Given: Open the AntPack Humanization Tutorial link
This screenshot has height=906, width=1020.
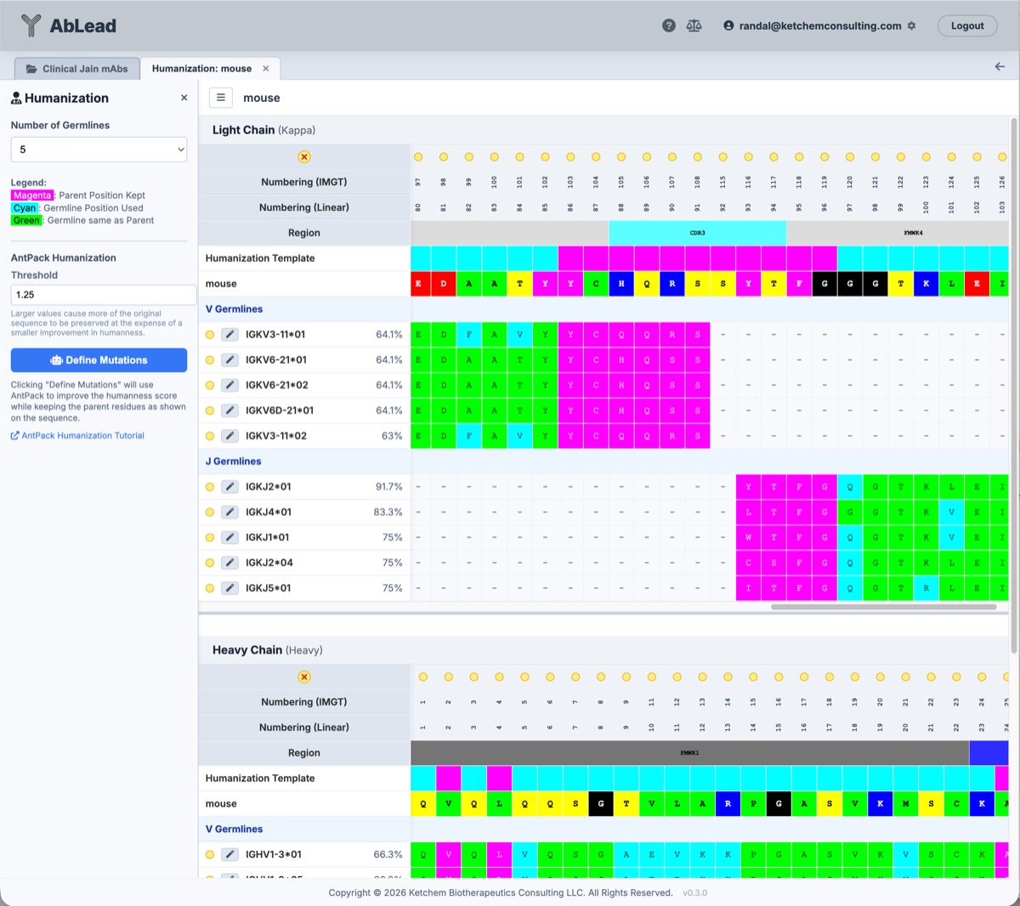Looking at the screenshot, I should coord(82,436).
